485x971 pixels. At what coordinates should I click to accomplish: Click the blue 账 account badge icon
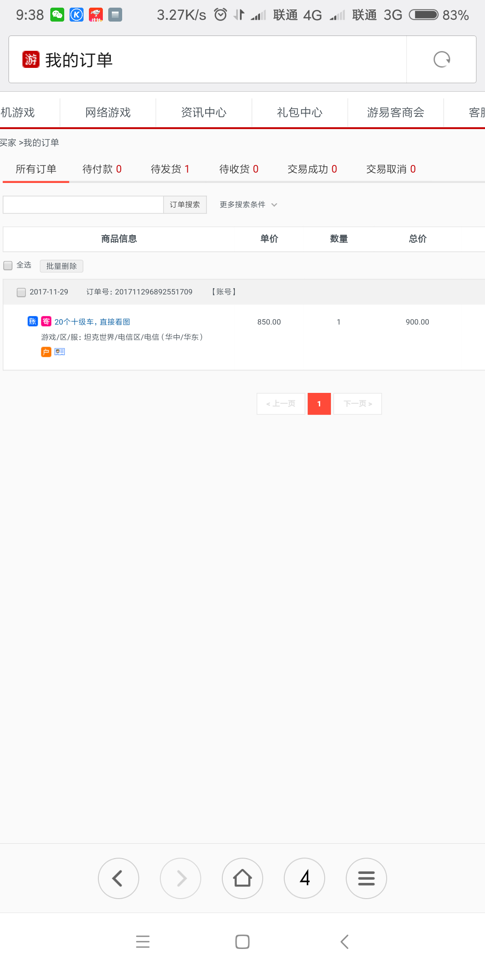coord(33,321)
